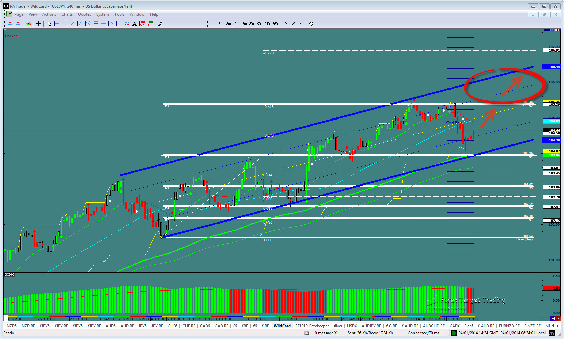Open the EURNZD RF tab
The image size is (564, 339).
tap(509, 326)
